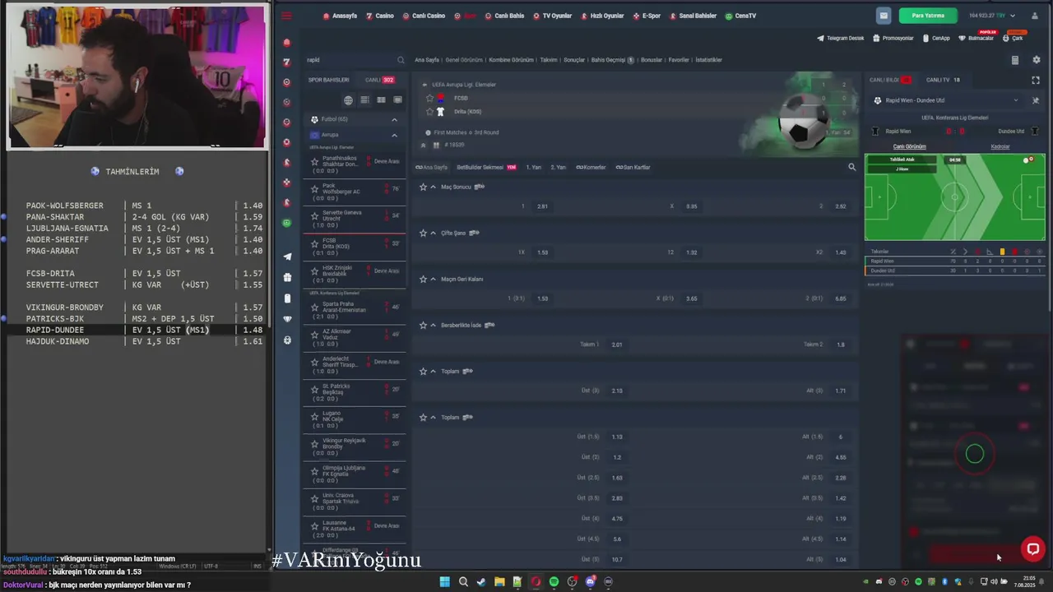This screenshot has width=1053, height=592.
Task: Click the gift promotions icon in left rail
Action: 286,278
